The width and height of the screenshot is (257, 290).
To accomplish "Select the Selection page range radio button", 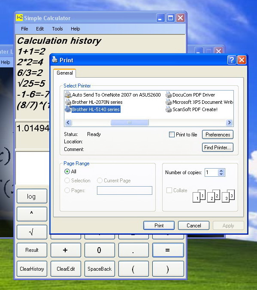I will (67, 180).
